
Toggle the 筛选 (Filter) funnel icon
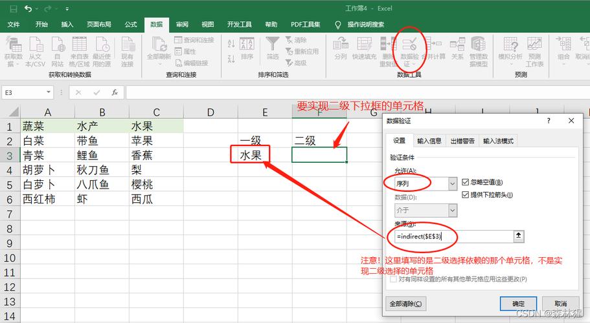(x=273, y=48)
